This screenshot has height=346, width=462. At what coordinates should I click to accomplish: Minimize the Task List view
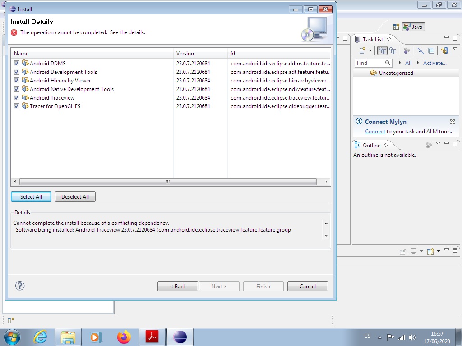[447, 37]
